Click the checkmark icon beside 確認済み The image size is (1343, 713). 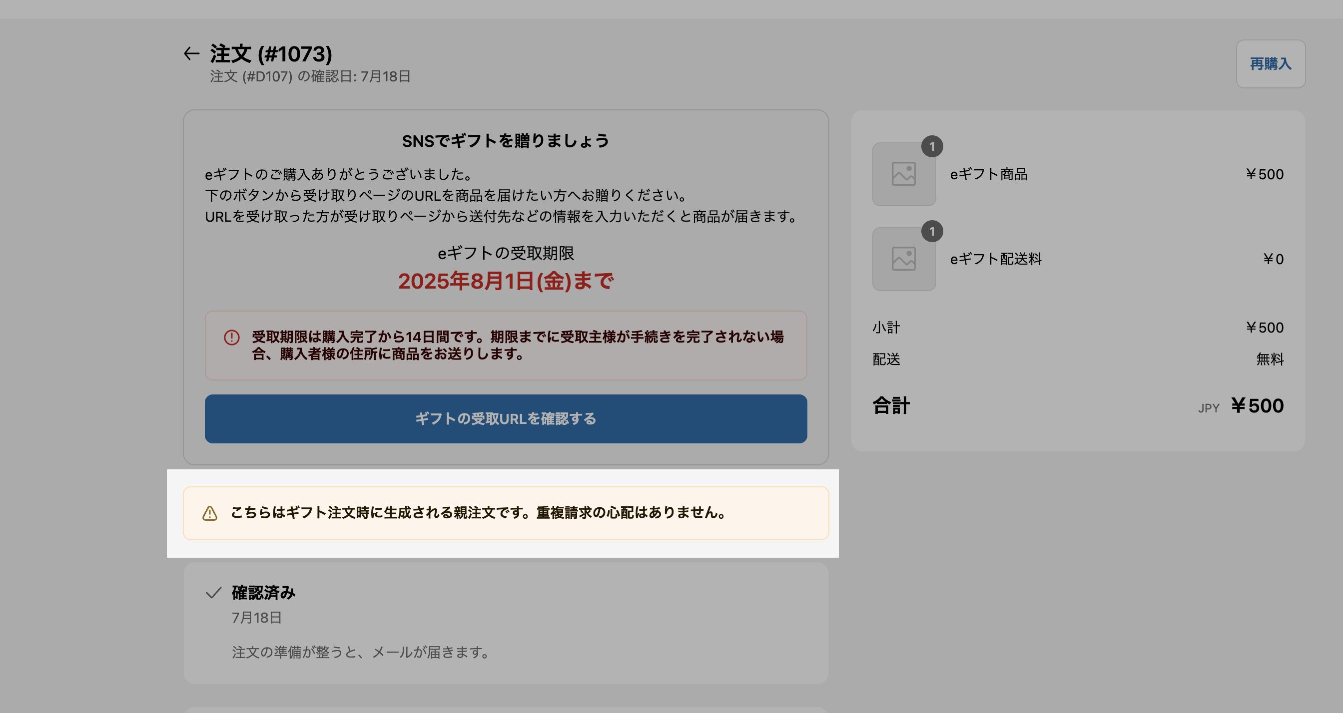tap(214, 593)
